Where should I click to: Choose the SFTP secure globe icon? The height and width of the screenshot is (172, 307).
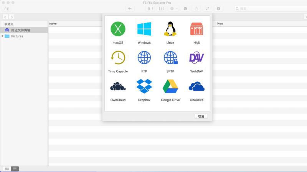170,58
